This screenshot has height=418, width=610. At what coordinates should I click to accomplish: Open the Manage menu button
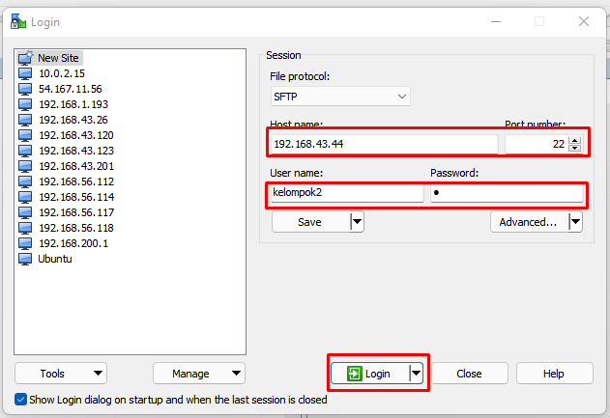[198, 373]
